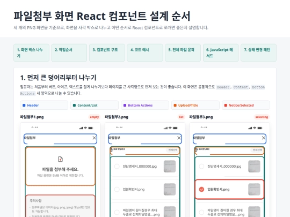The width and height of the screenshot is (290, 217).
Task: Click the file upload icon above 파일을 첨부해 주세요
Action: pos(60,159)
